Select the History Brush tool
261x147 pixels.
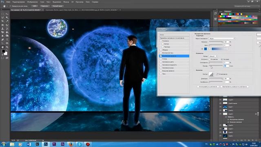click(7, 29)
